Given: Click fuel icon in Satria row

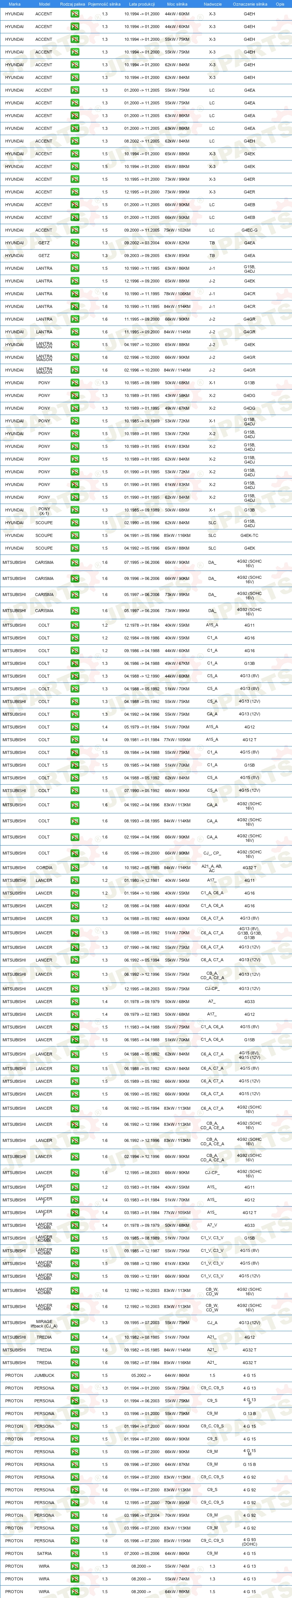Looking at the screenshot, I should [x=75, y=1554].
